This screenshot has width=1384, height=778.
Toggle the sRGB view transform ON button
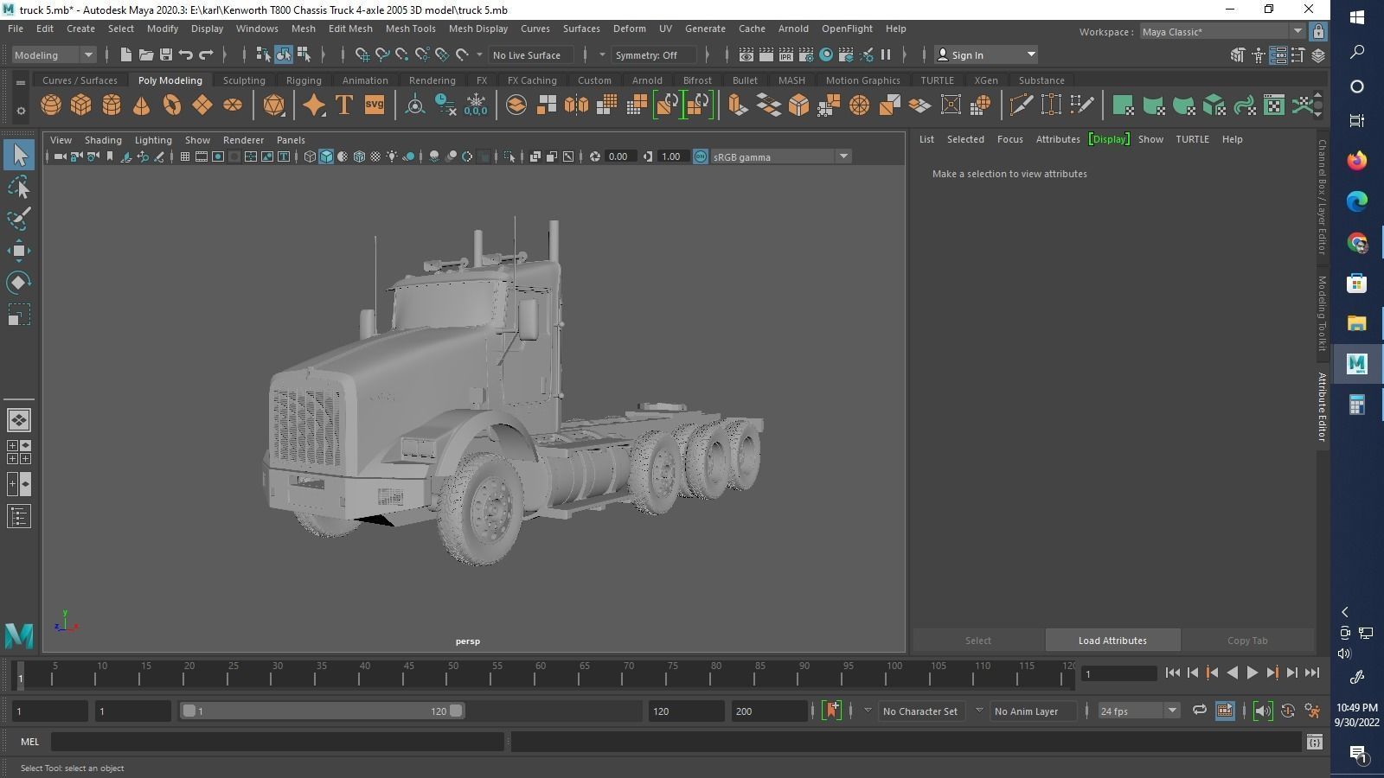pyautogui.click(x=701, y=156)
